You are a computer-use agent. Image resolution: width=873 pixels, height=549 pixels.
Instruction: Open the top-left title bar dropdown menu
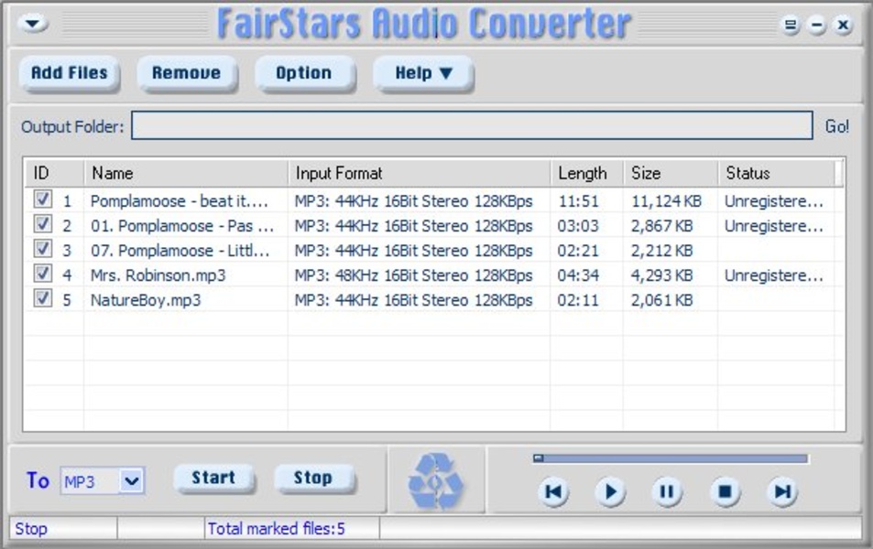tap(34, 24)
